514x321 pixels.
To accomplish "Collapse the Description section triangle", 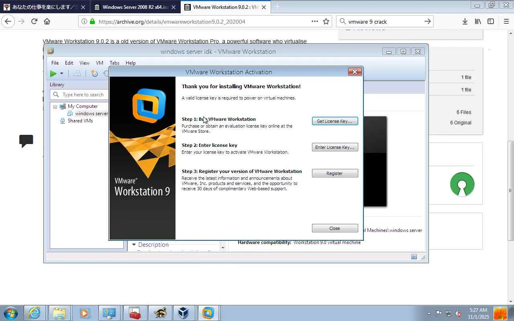I will pos(134,244).
